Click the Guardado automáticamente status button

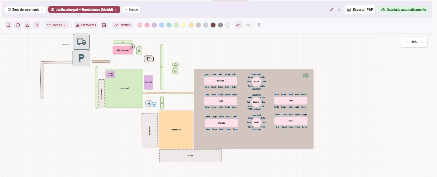pyautogui.click(x=403, y=10)
